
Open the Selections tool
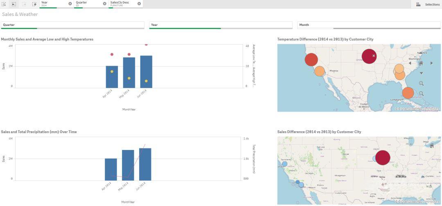pyautogui.click(x=428, y=4)
